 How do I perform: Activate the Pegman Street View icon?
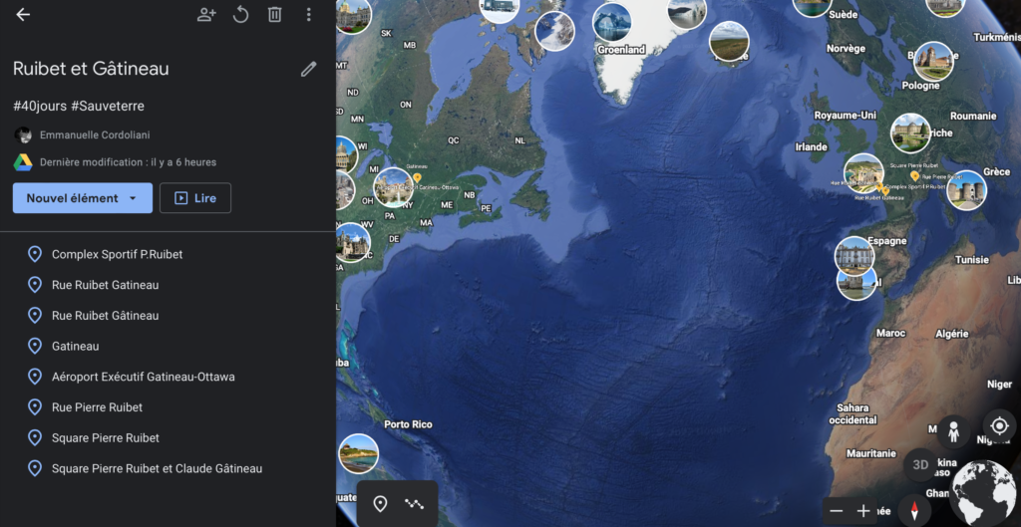pos(953,432)
